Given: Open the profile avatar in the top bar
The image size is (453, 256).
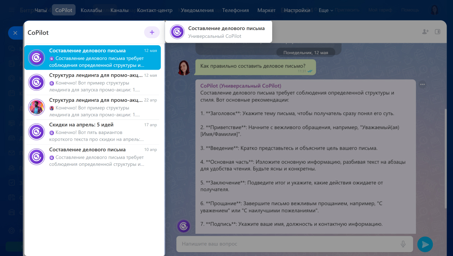Looking at the screenshot, I should [x=435, y=10].
